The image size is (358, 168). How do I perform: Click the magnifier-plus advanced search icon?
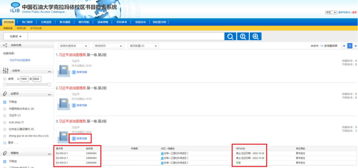[255, 37]
